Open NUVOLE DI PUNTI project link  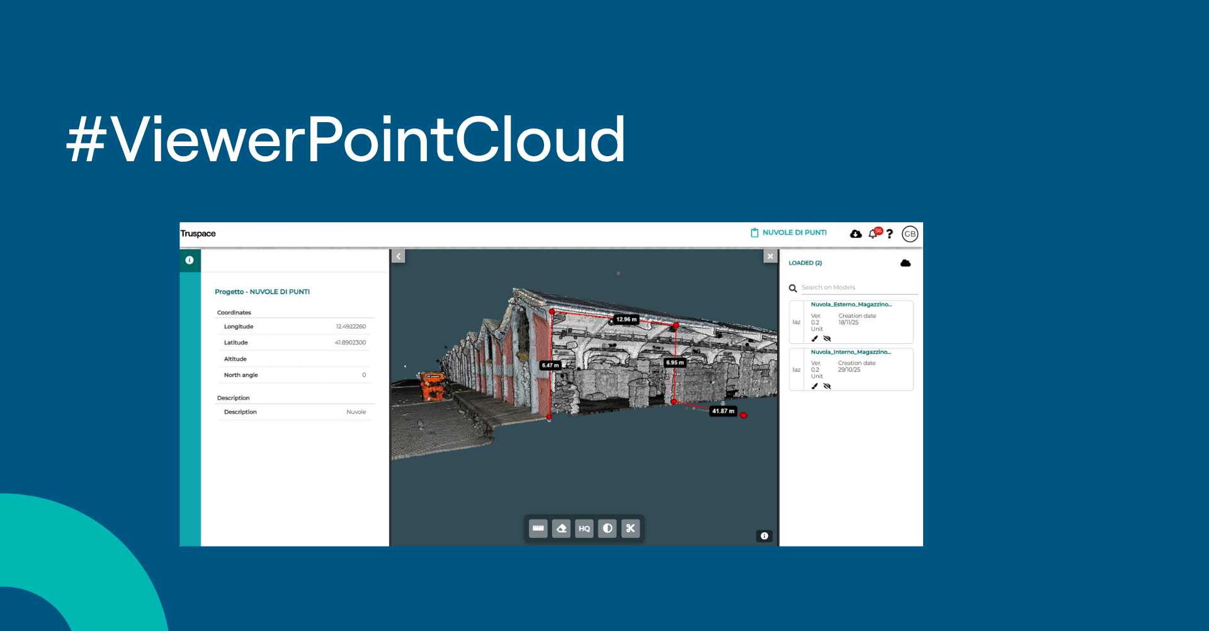(795, 232)
